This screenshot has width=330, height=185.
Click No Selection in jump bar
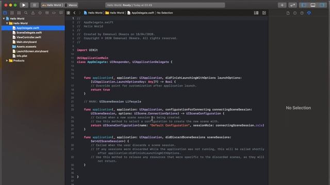tap(165, 13)
